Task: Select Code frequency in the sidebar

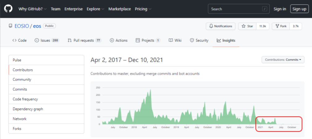Action: click(25, 99)
